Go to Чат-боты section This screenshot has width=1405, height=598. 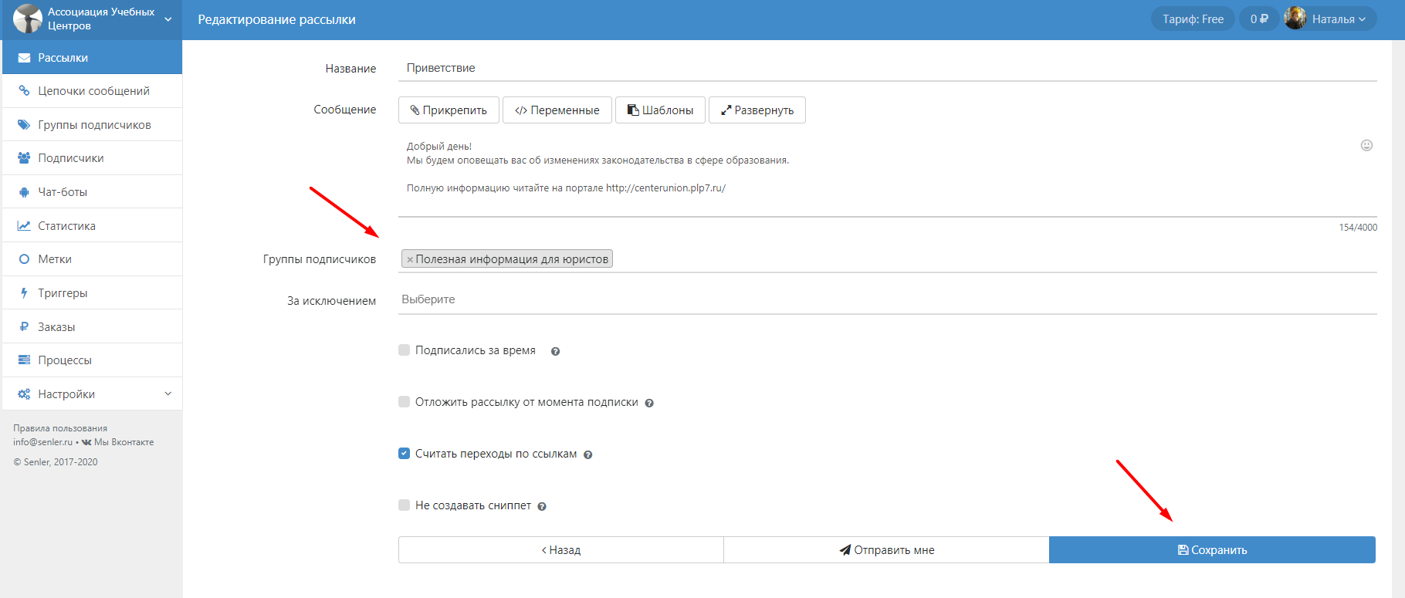click(92, 192)
